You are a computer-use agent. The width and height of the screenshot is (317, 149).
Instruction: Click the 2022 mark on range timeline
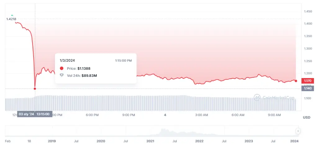point(199,141)
